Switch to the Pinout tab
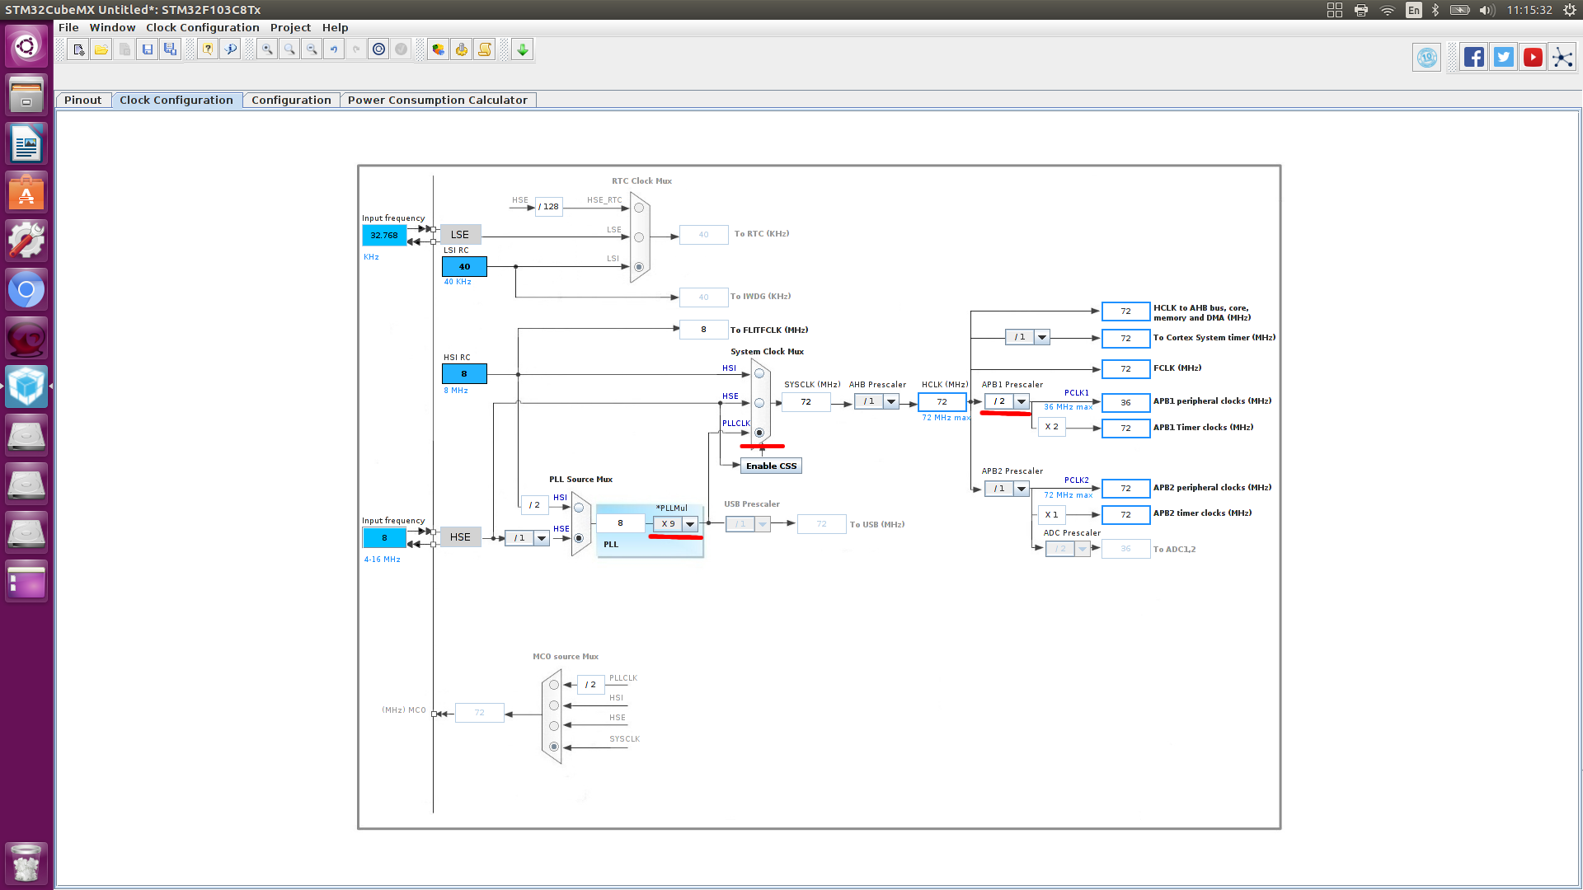Image resolution: width=1583 pixels, height=890 pixels. coord(83,101)
